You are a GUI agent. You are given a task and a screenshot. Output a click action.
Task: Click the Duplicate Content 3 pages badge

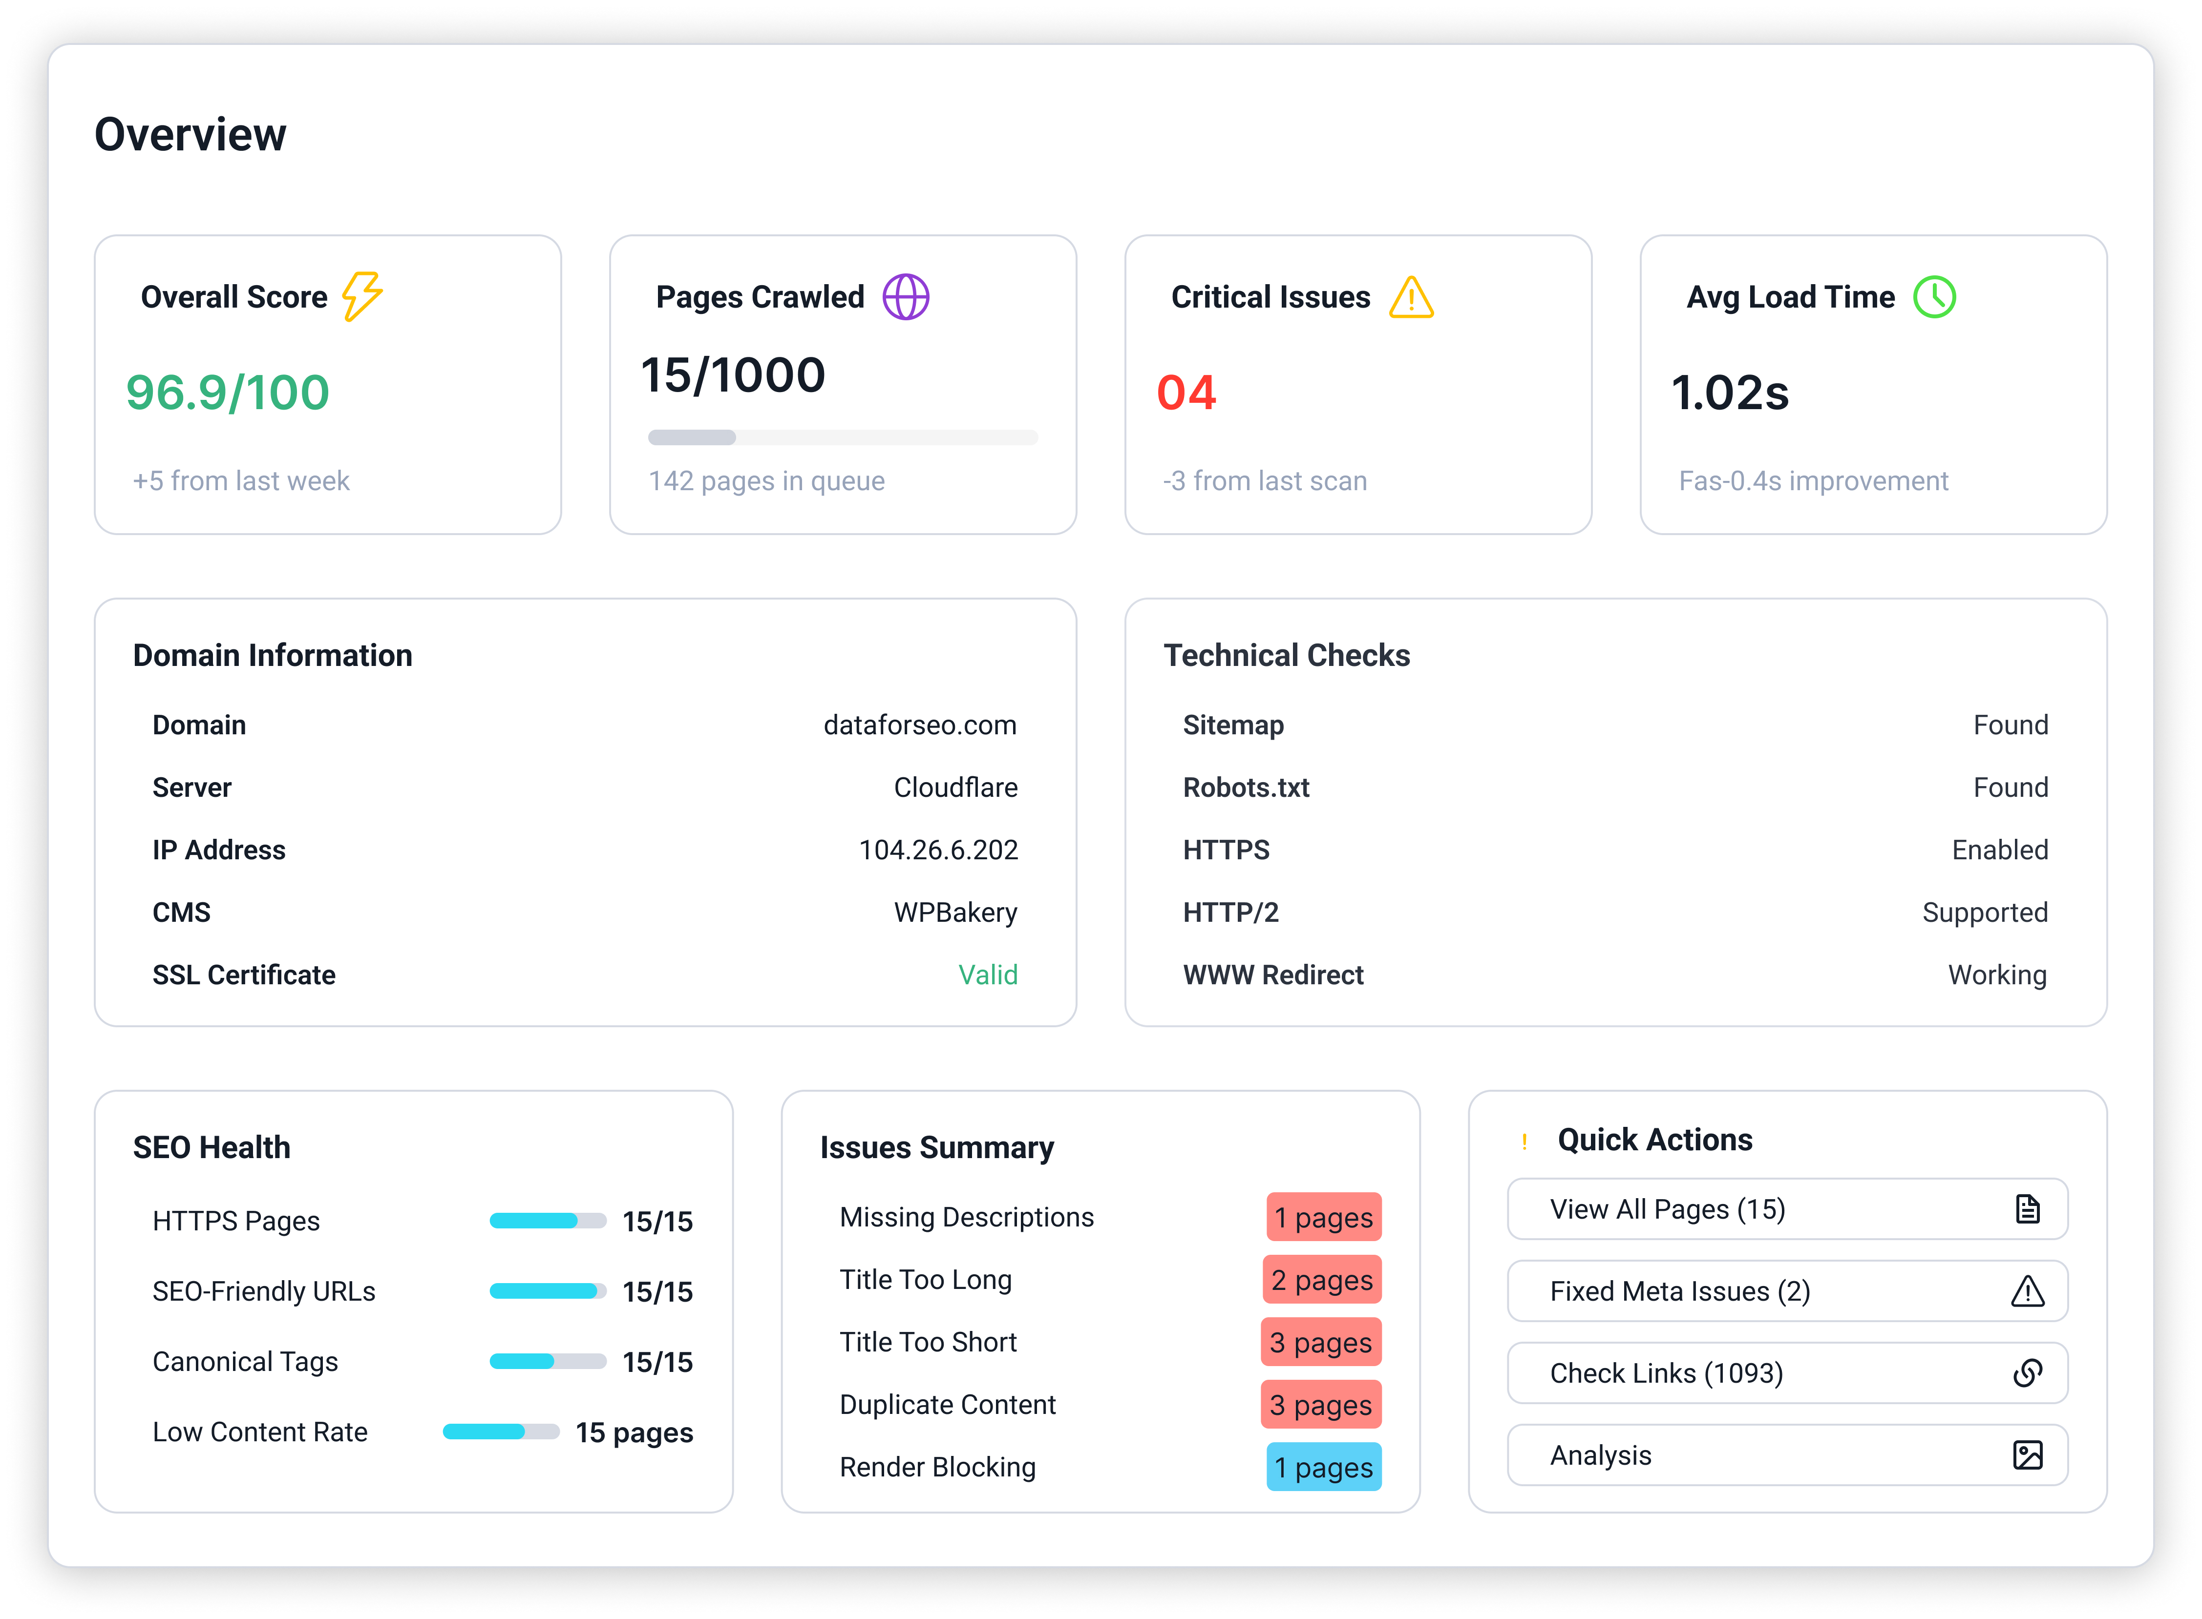(x=1322, y=1404)
